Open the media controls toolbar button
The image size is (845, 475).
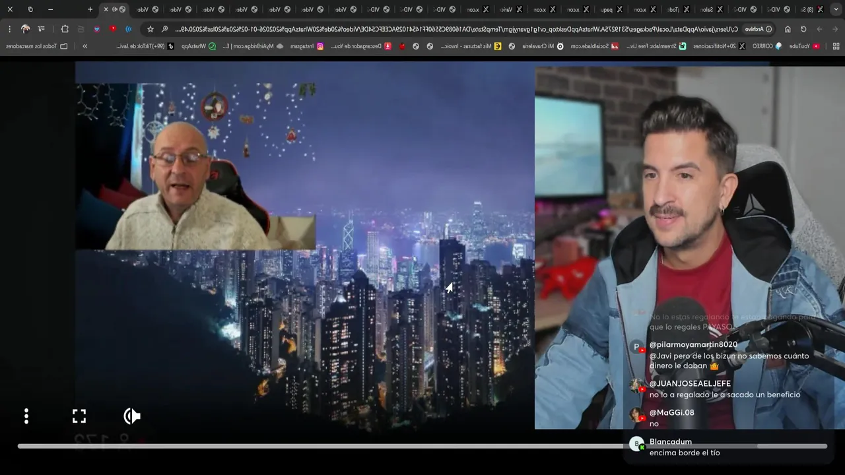[x=42, y=29]
